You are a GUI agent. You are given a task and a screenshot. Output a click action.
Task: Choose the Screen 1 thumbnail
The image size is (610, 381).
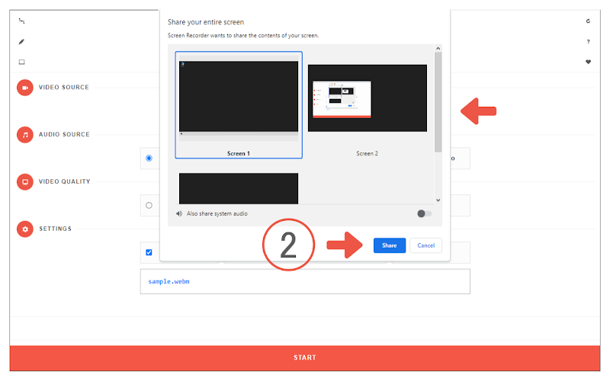(x=239, y=105)
